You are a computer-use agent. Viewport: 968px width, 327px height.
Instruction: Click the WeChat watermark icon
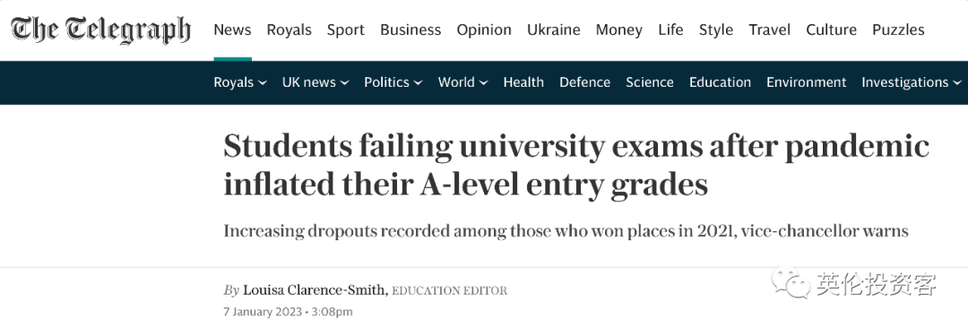point(793,284)
